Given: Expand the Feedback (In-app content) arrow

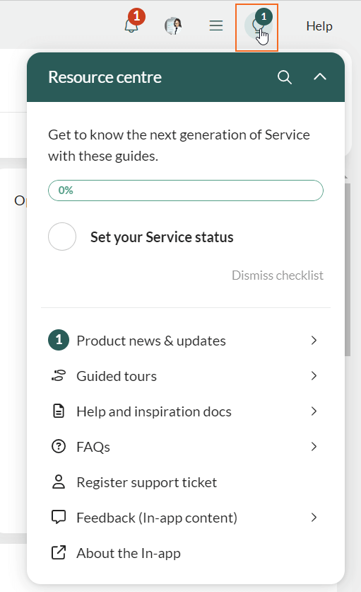Looking at the screenshot, I should 314,517.
